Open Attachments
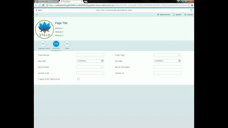The height and width of the screenshot is (128, 228). pos(164,15)
